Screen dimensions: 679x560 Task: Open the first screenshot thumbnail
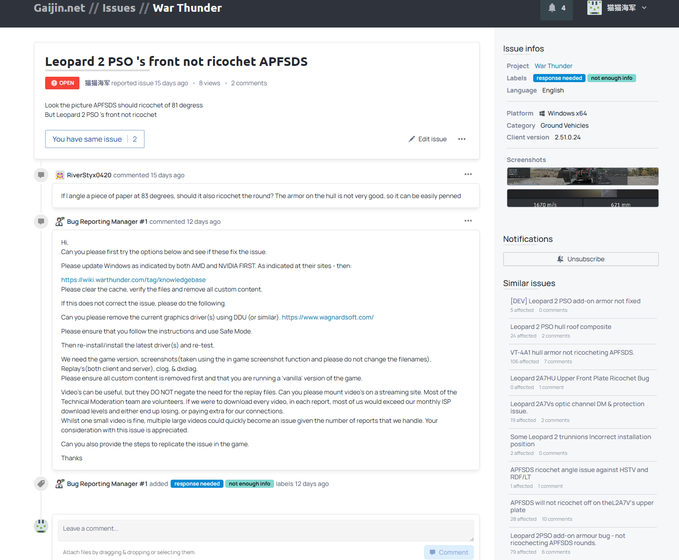(582, 176)
